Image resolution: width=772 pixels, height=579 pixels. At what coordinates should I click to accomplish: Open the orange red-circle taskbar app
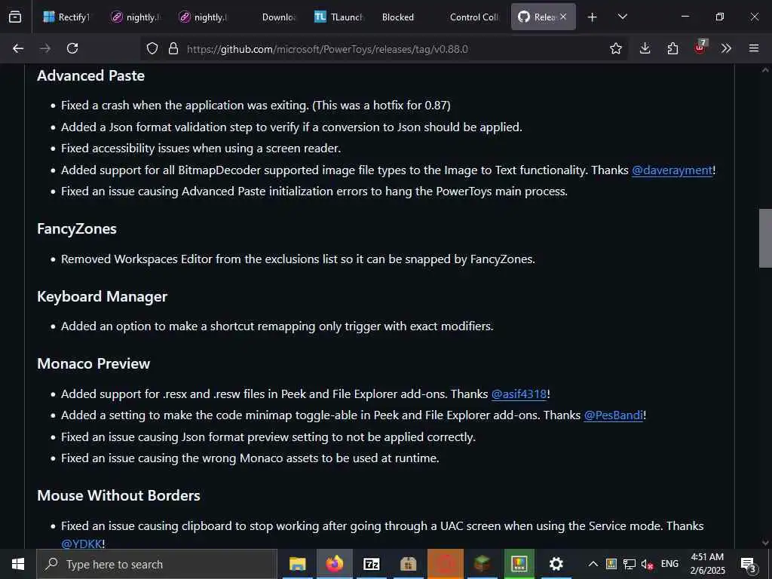click(446, 564)
